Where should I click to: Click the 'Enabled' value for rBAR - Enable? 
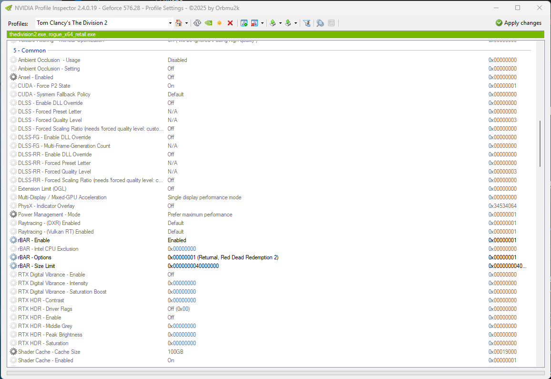(177, 240)
